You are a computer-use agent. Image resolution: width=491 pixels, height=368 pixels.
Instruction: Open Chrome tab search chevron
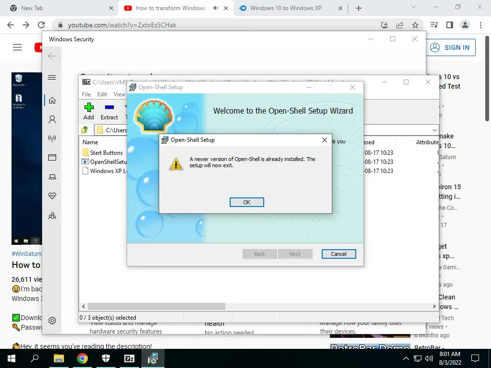coord(414,7)
